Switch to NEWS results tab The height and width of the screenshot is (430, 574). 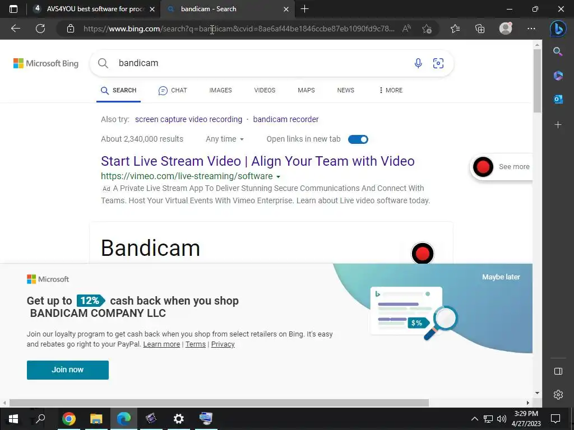coord(345,90)
